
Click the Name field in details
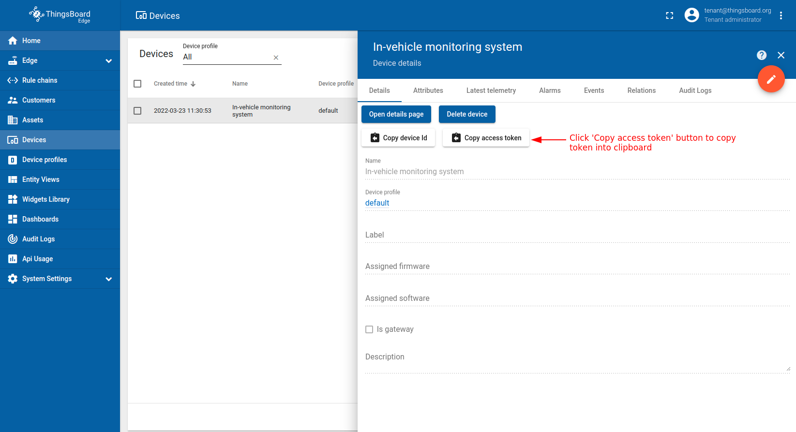click(577, 172)
